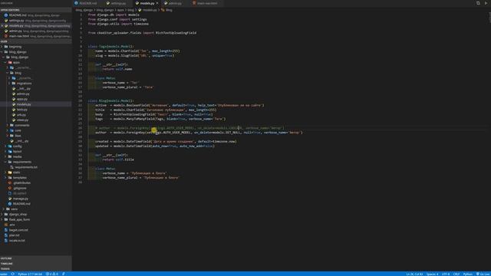Open the .gitignore file
This screenshot has width=491, height=276.
[x=36, y=188]
